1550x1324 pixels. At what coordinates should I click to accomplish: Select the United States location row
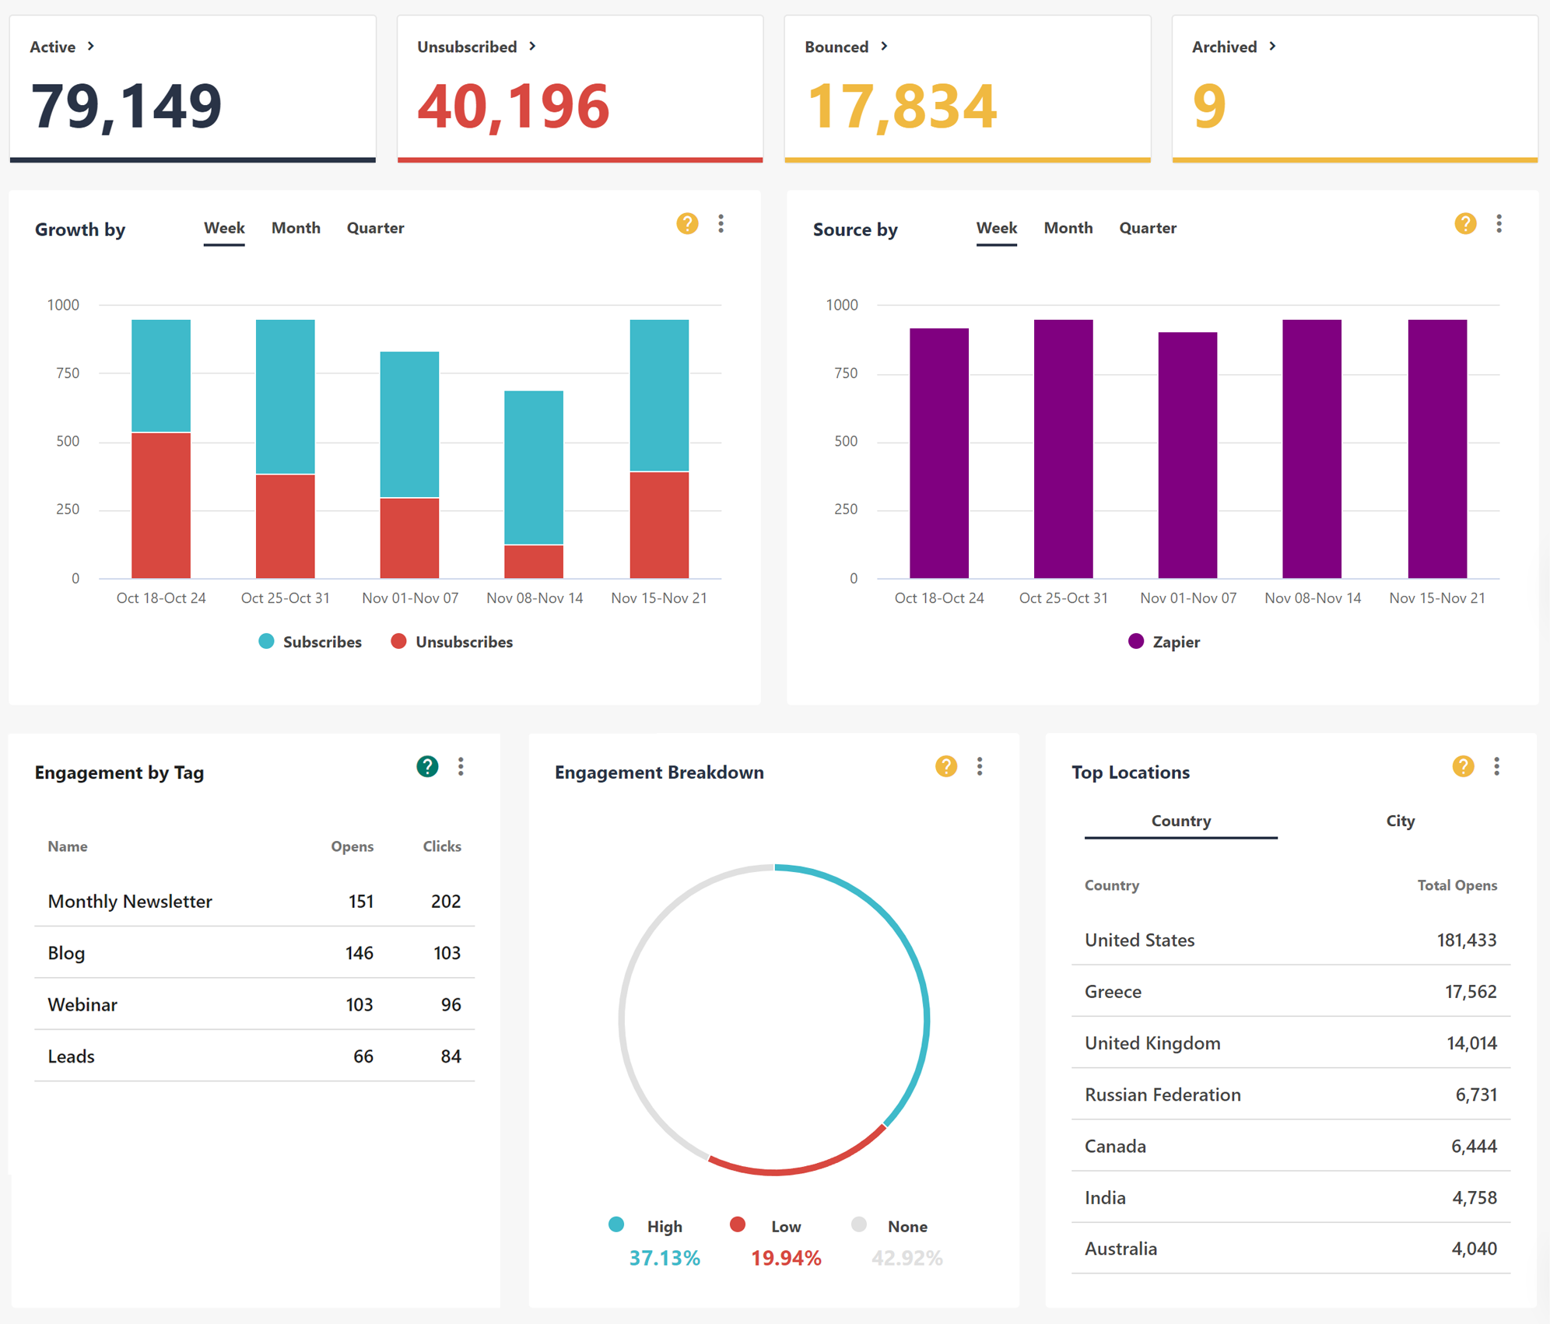tap(1290, 940)
